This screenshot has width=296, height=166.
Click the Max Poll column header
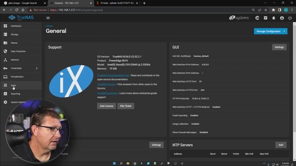(264, 154)
